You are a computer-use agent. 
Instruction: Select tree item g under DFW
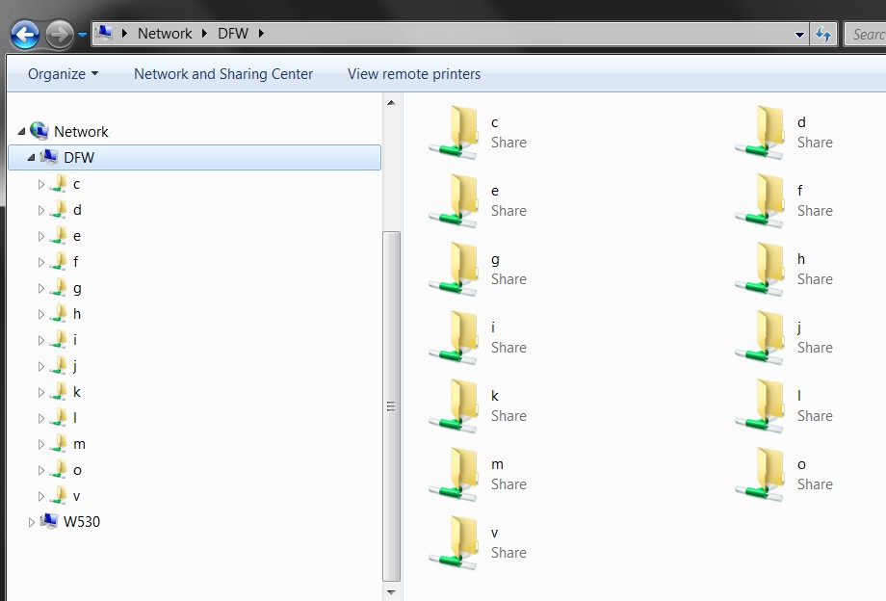77,289
